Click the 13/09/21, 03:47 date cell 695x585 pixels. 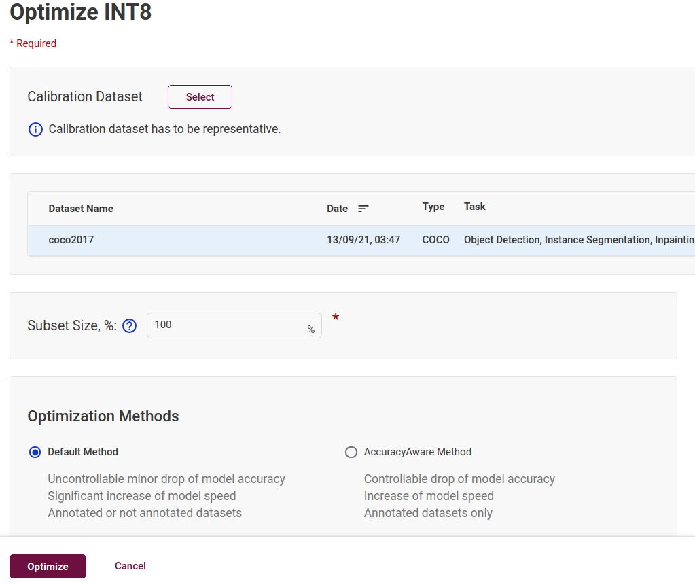tap(363, 240)
